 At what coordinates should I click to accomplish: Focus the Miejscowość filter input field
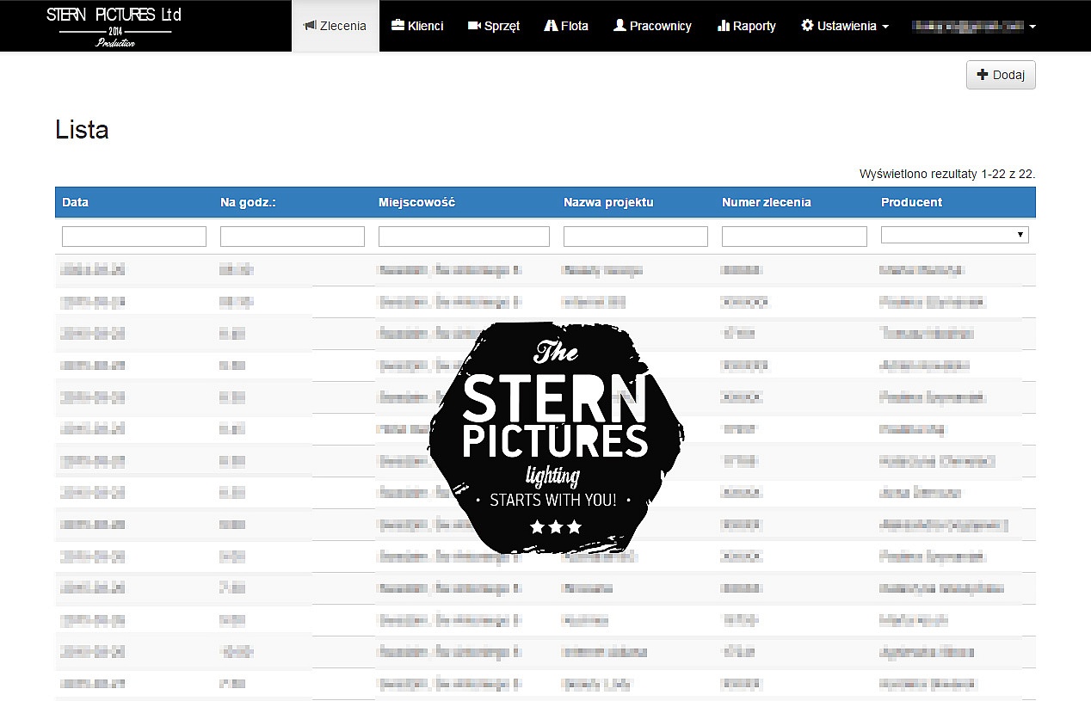(464, 236)
